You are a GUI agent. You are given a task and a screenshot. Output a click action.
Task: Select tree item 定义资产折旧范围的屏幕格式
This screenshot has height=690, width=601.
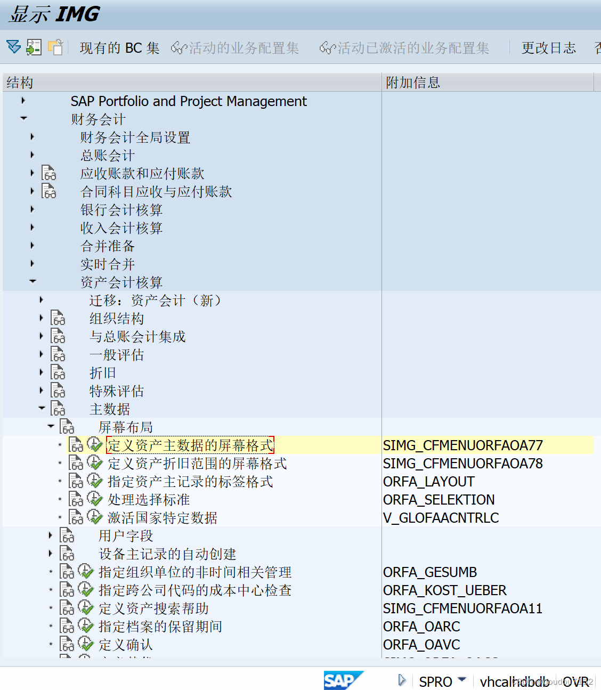(197, 463)
